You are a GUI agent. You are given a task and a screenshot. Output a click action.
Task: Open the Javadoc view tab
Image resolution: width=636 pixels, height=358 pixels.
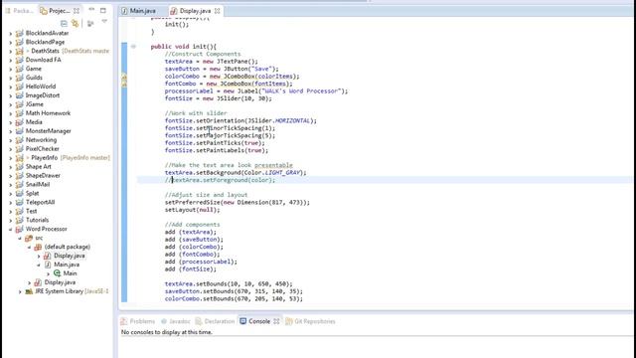tap(176, 321)
